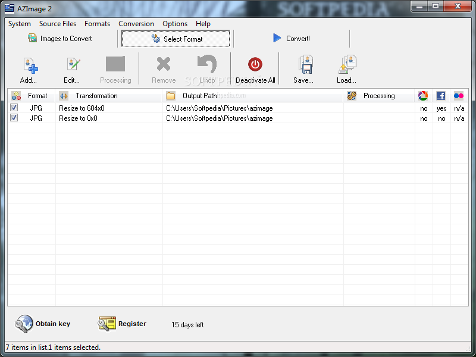
Task: Select the Select Format step button
Action: click(176, 39)
